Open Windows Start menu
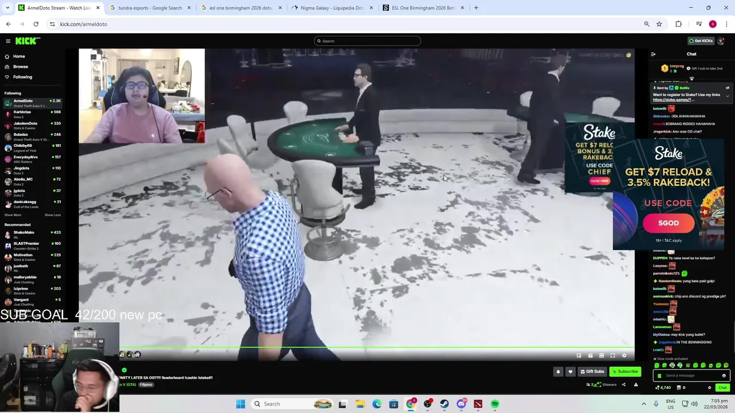The width and height of the screenshot is (735, 413). (x=241, y=404)
